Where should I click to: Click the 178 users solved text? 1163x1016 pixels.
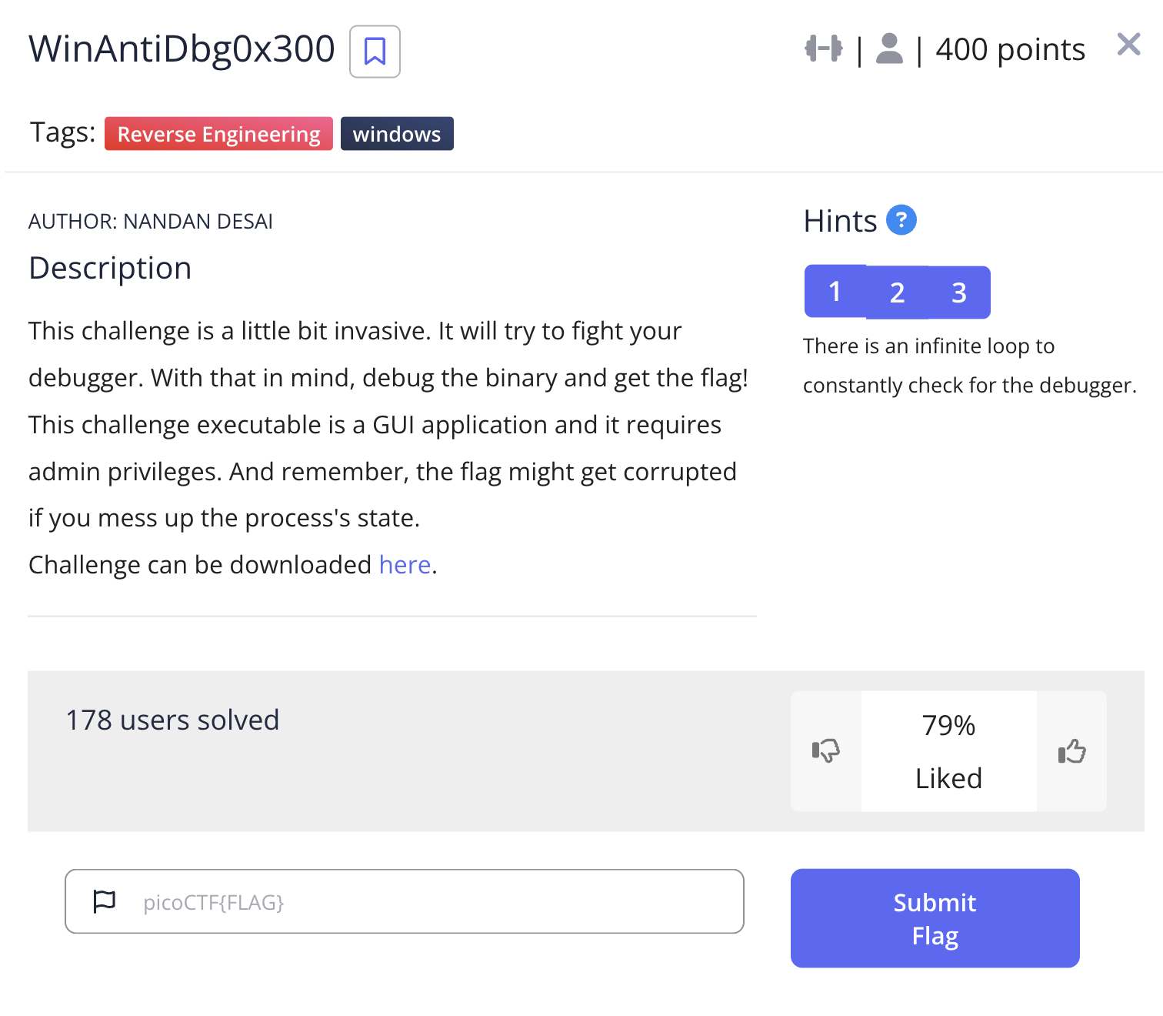pos(173,720)
